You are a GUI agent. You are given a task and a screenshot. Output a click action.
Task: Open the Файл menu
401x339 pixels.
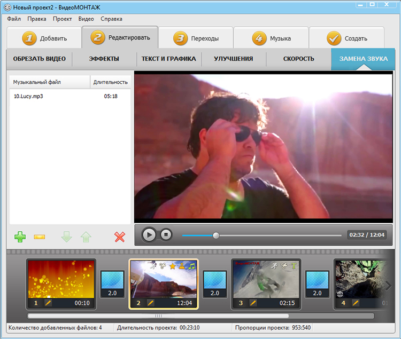(x=14, y=19)
